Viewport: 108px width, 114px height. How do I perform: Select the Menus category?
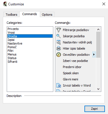pos(30,54)
